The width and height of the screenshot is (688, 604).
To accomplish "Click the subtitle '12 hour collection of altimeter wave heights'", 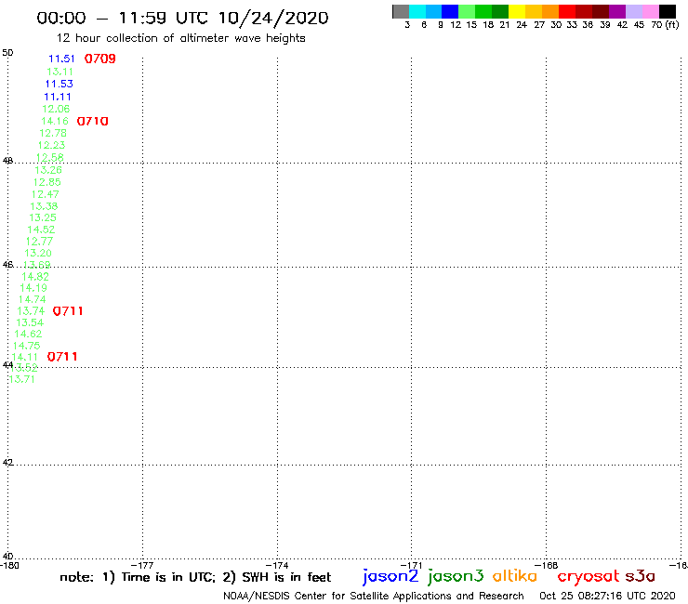I will tap(180, 38).
